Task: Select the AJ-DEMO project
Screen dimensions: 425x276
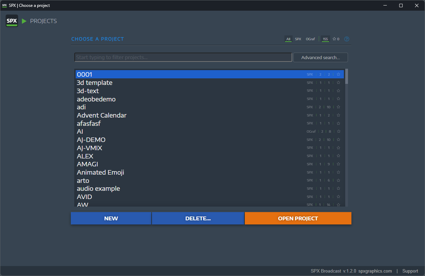Action: [210, 140]
